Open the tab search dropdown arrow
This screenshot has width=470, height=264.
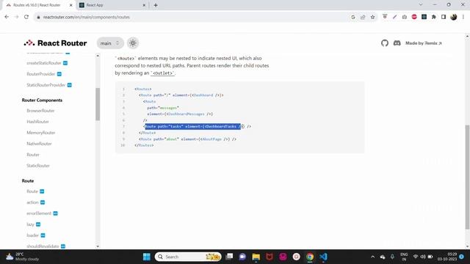click(x=421, y=5)
